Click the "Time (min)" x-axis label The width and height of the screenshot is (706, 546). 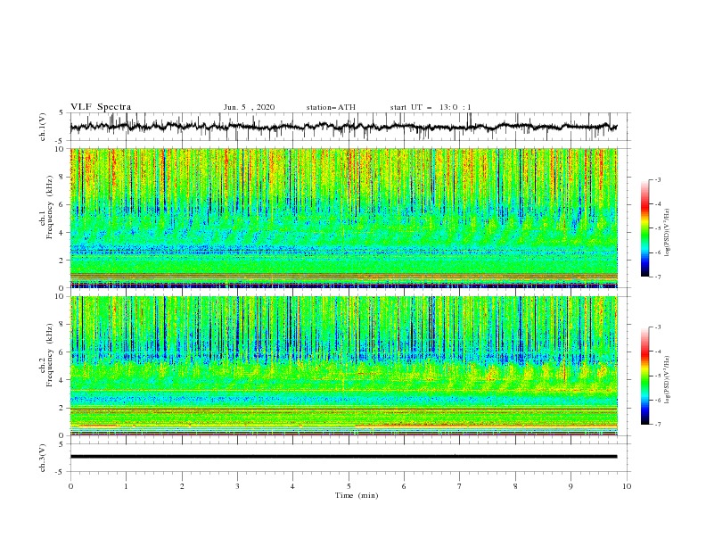357,495
